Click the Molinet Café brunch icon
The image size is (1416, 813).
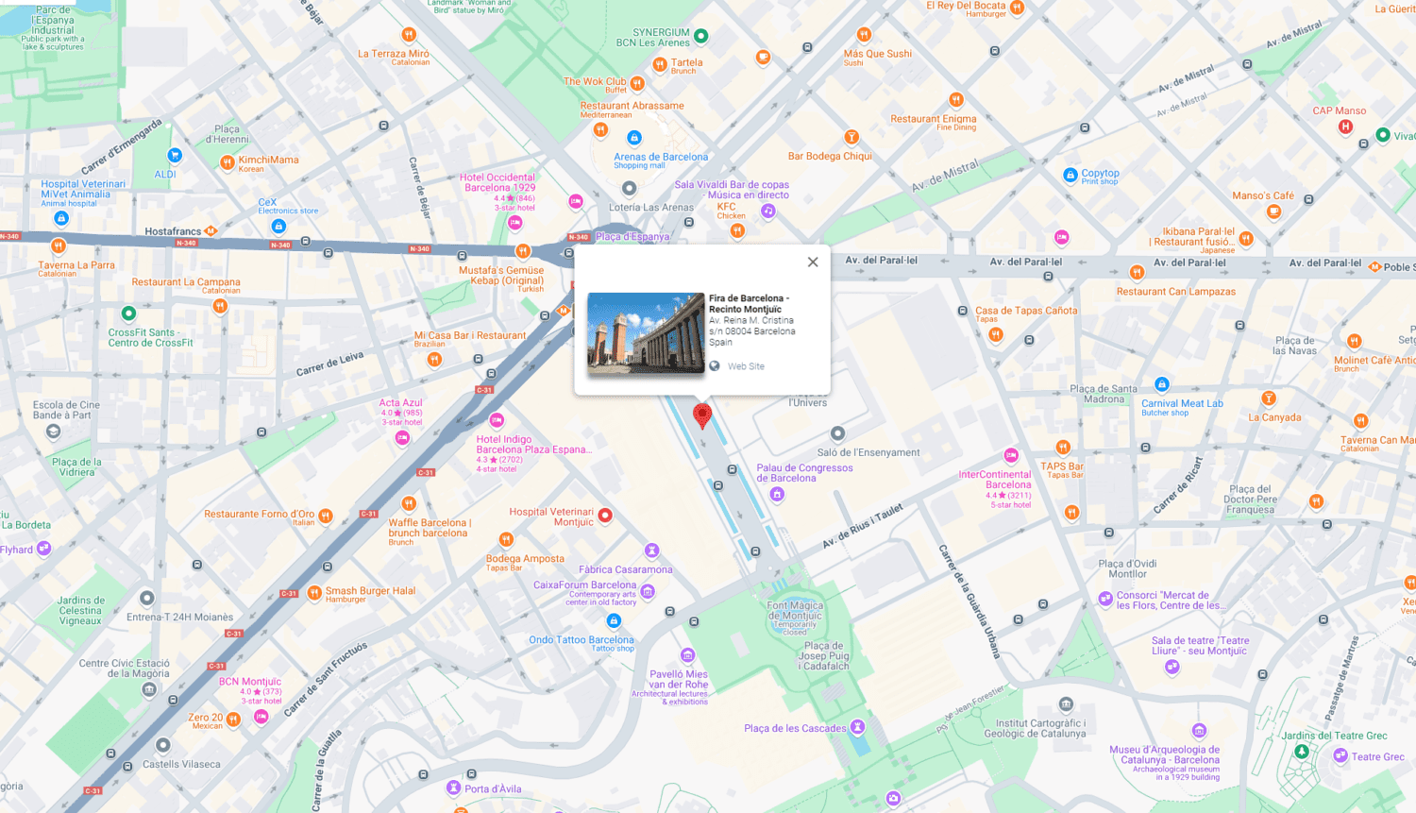coord(1354,342)
